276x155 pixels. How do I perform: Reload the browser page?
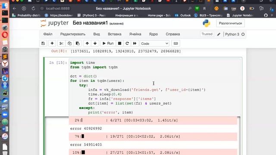[x=33, y=9]
